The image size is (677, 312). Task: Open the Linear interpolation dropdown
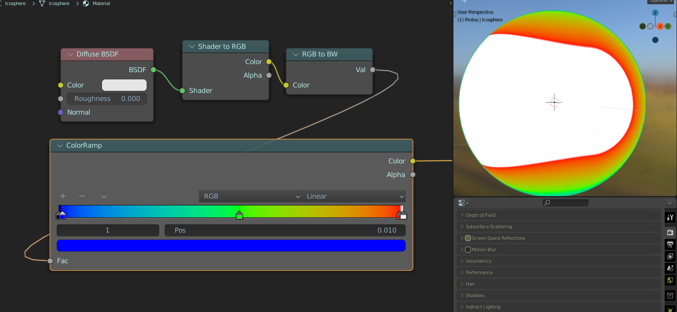(x=354, y=196)
